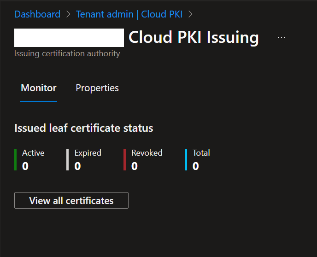This screenshot has width=317, height=257.
Task: Select the Revoked certificates label
Action: [x=147, y=153]
